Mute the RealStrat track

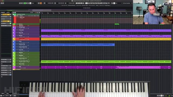pos(16,55)
